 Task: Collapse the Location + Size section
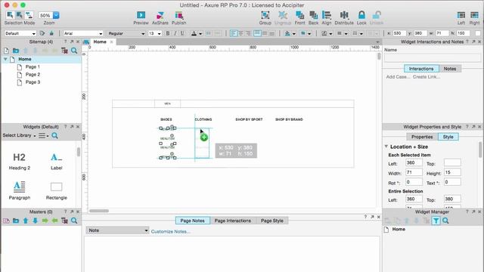[x=386, y=147]
